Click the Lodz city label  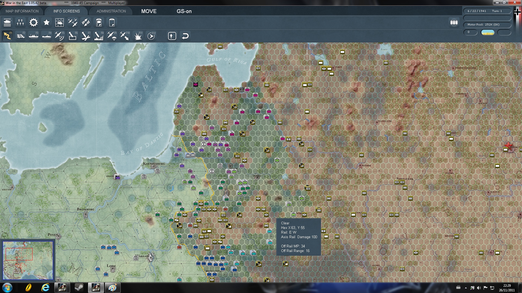coord(111,266)
